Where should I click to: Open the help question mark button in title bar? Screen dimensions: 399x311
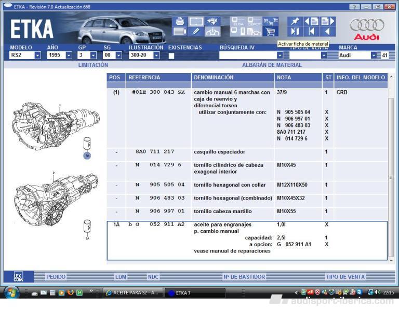point(354,7)
